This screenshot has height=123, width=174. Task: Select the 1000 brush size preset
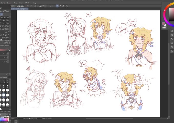[x=7, y=105]
